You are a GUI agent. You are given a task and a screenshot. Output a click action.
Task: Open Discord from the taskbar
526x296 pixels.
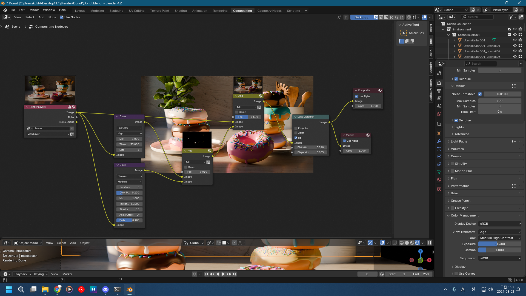(x=105, y=289)
